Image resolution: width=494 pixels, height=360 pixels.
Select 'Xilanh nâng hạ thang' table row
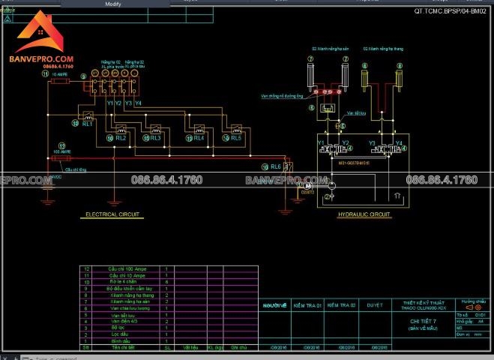pyautogui.click(x=169, y=295)
